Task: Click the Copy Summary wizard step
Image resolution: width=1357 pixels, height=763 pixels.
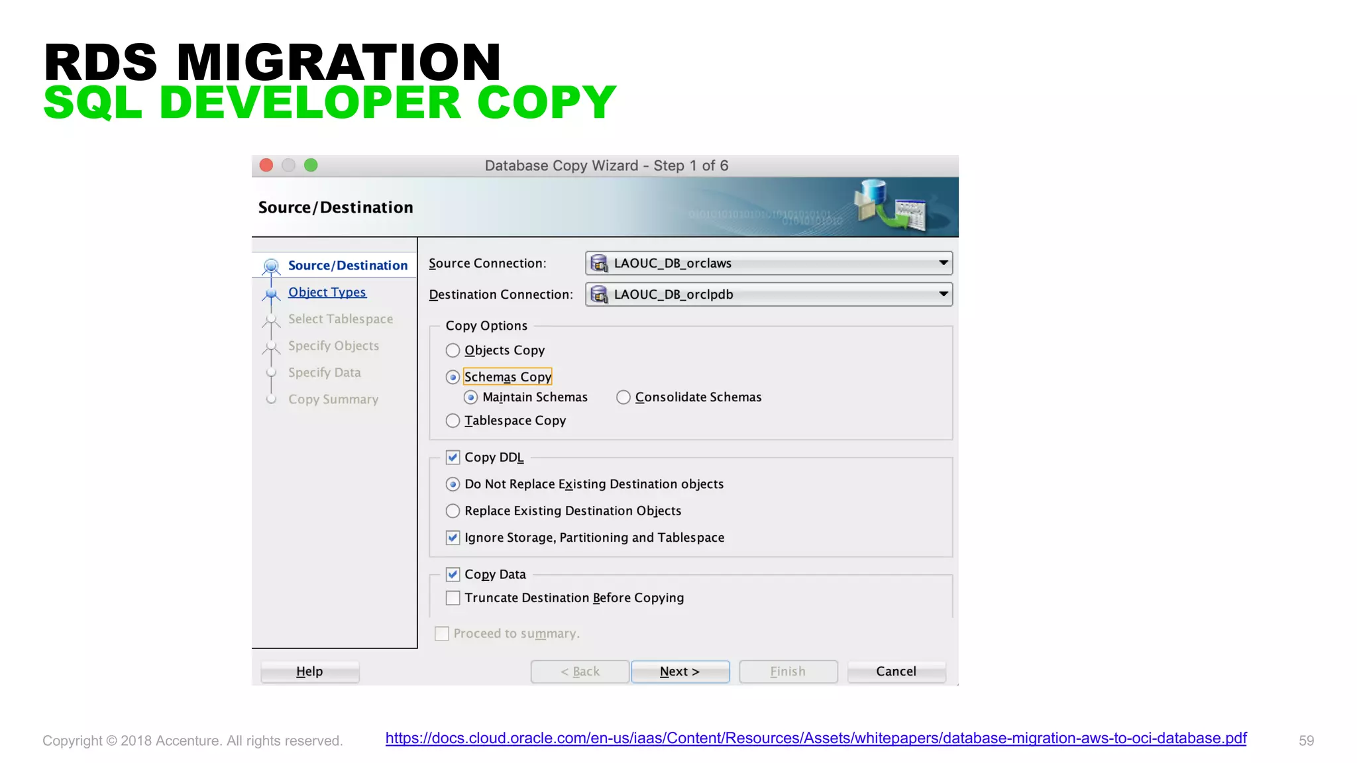Action: pos(333,399)
